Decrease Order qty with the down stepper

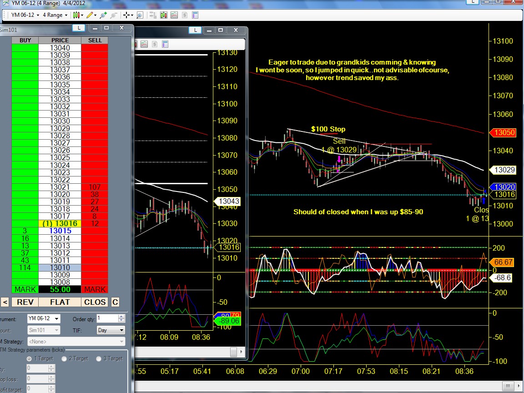coord(121,321)
